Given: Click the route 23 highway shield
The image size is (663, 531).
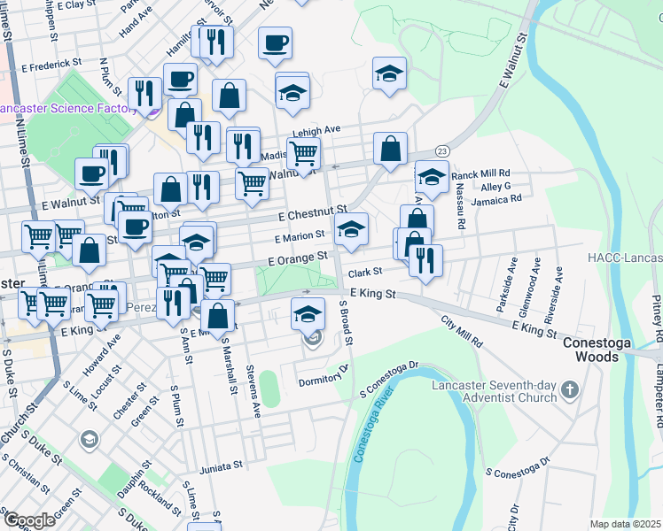Looking at the screenshot, I should [x=442, y=151].
